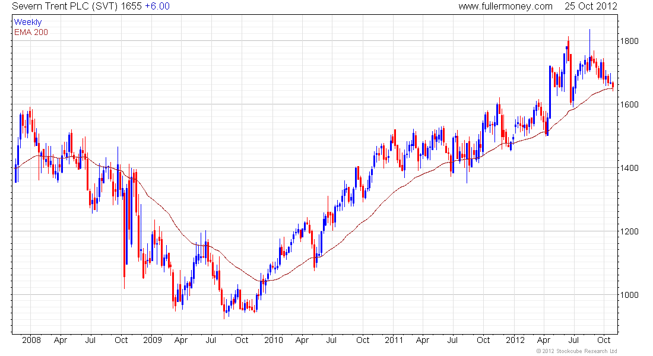Click the 2011 year label on time axis
The height and width of the screenshot is (356, 653).
(x=394, y=340)
